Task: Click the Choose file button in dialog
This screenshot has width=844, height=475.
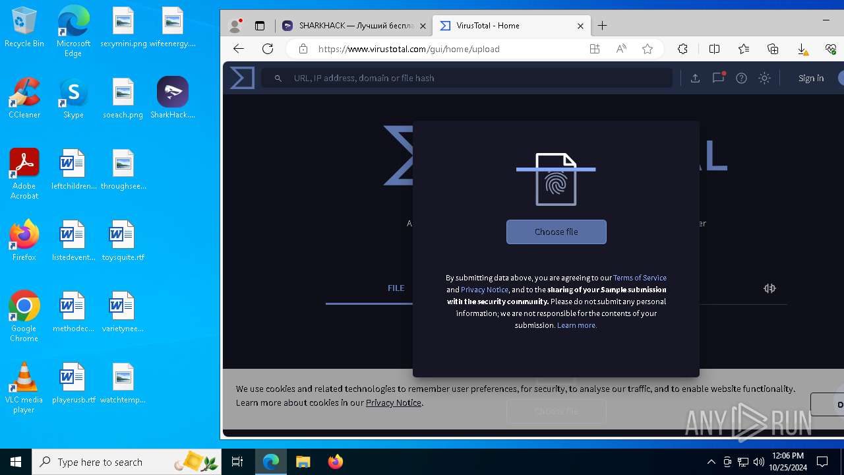Action: pos(556,232)
